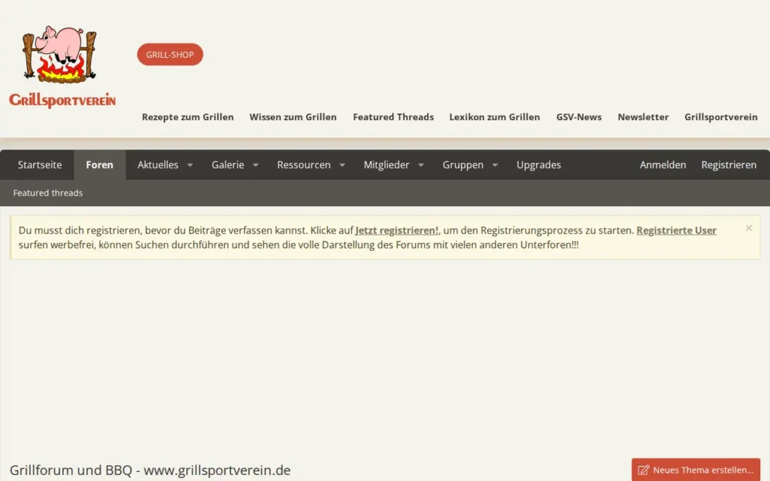770x481 pixels.
Task: Click Registrieren in the navigation bar
Action: (729, 165)
